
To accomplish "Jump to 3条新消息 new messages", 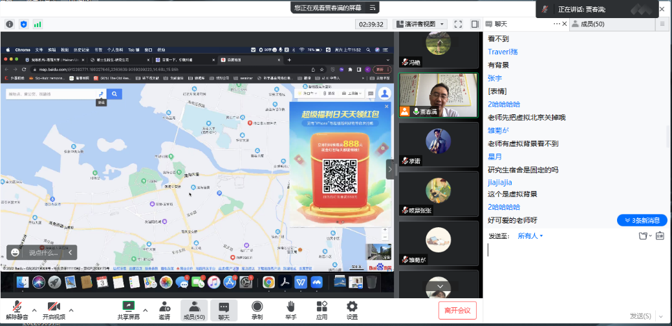I will pyautogui.click(x=642, y=220).
